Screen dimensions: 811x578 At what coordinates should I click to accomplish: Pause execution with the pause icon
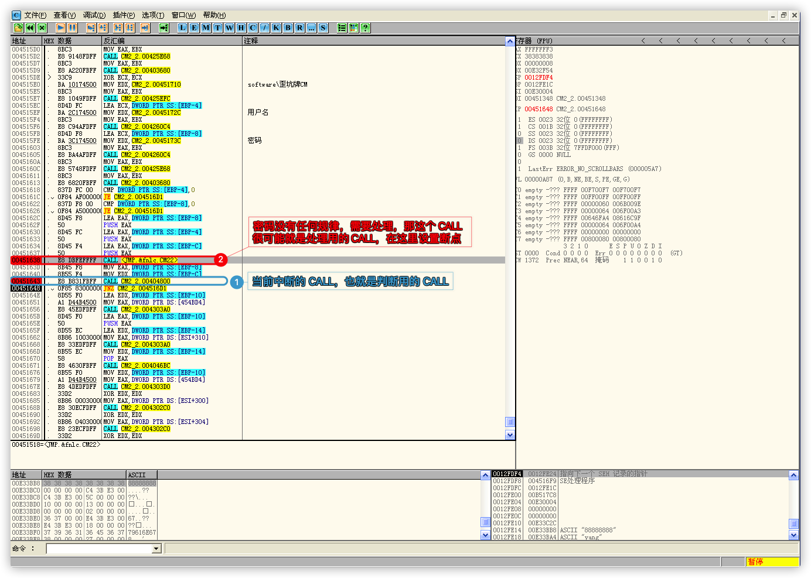point(73,28)
